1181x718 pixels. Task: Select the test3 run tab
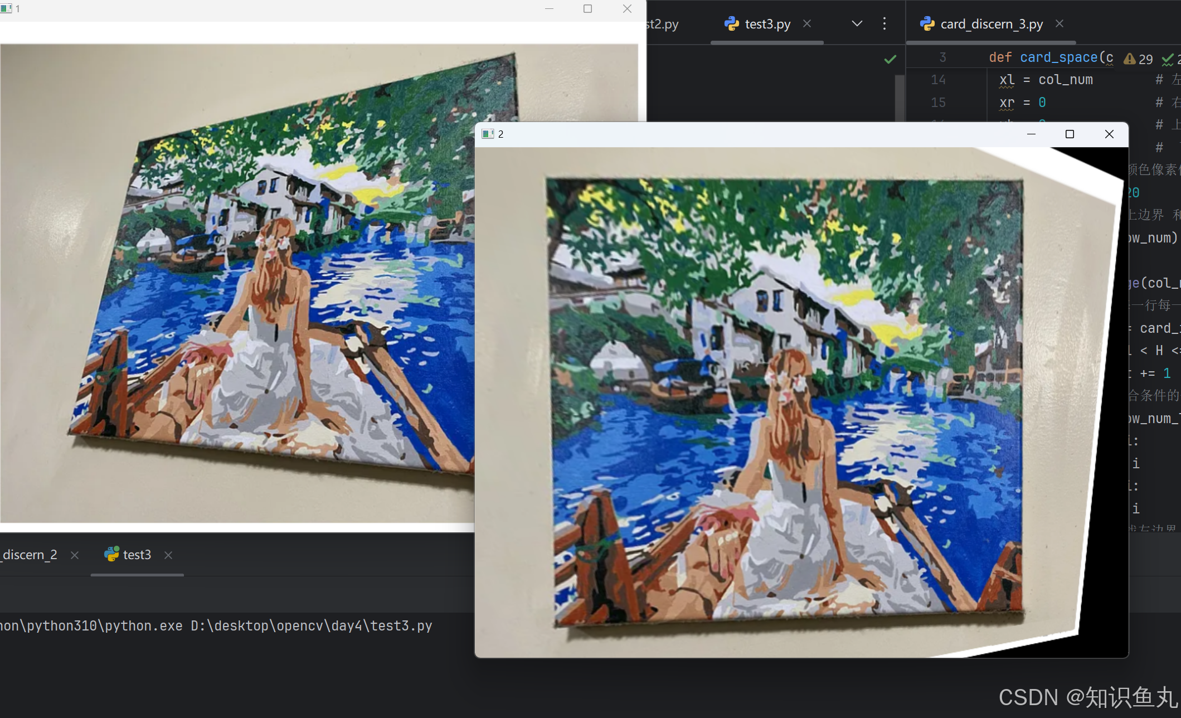[x=137, y=555]
